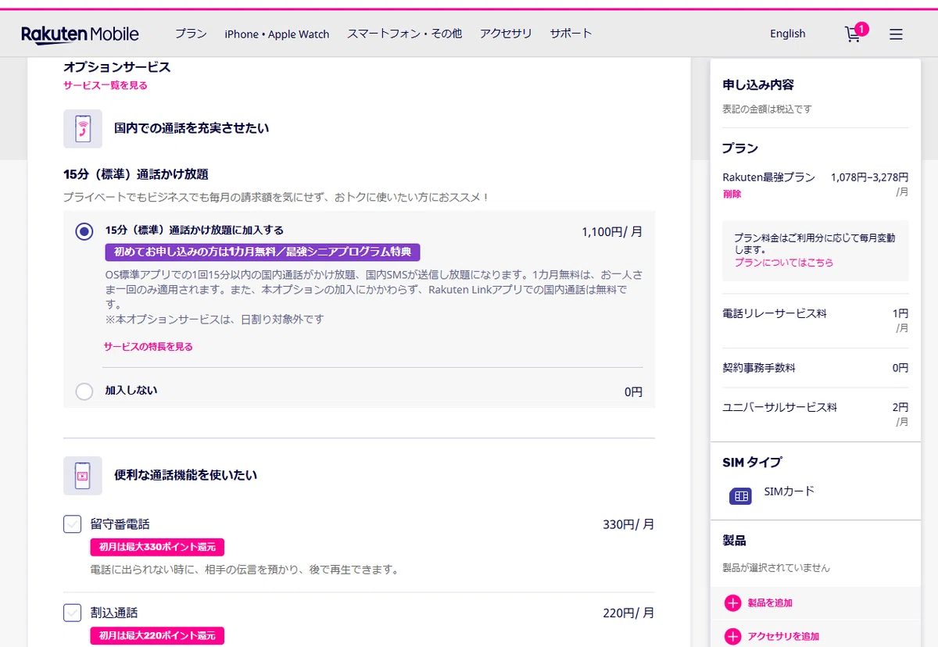Open the サポート menu

571,34
